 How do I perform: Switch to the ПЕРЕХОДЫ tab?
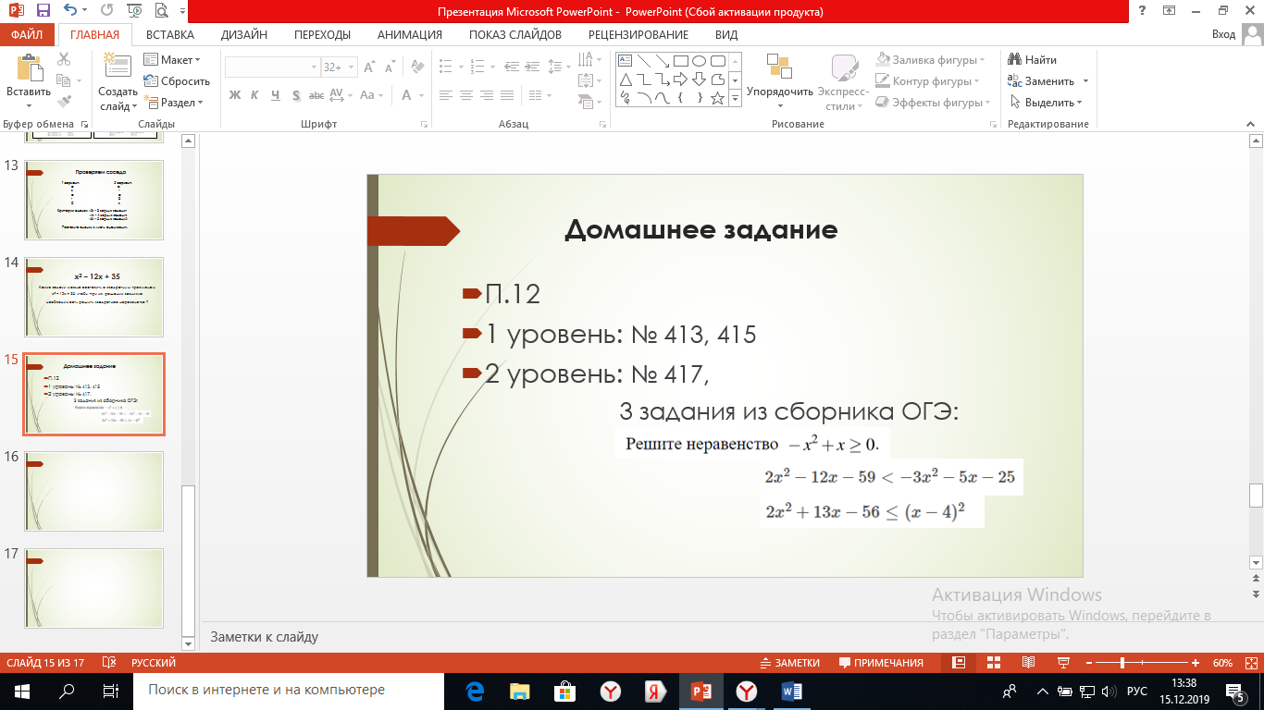click(x=322, y=34)
